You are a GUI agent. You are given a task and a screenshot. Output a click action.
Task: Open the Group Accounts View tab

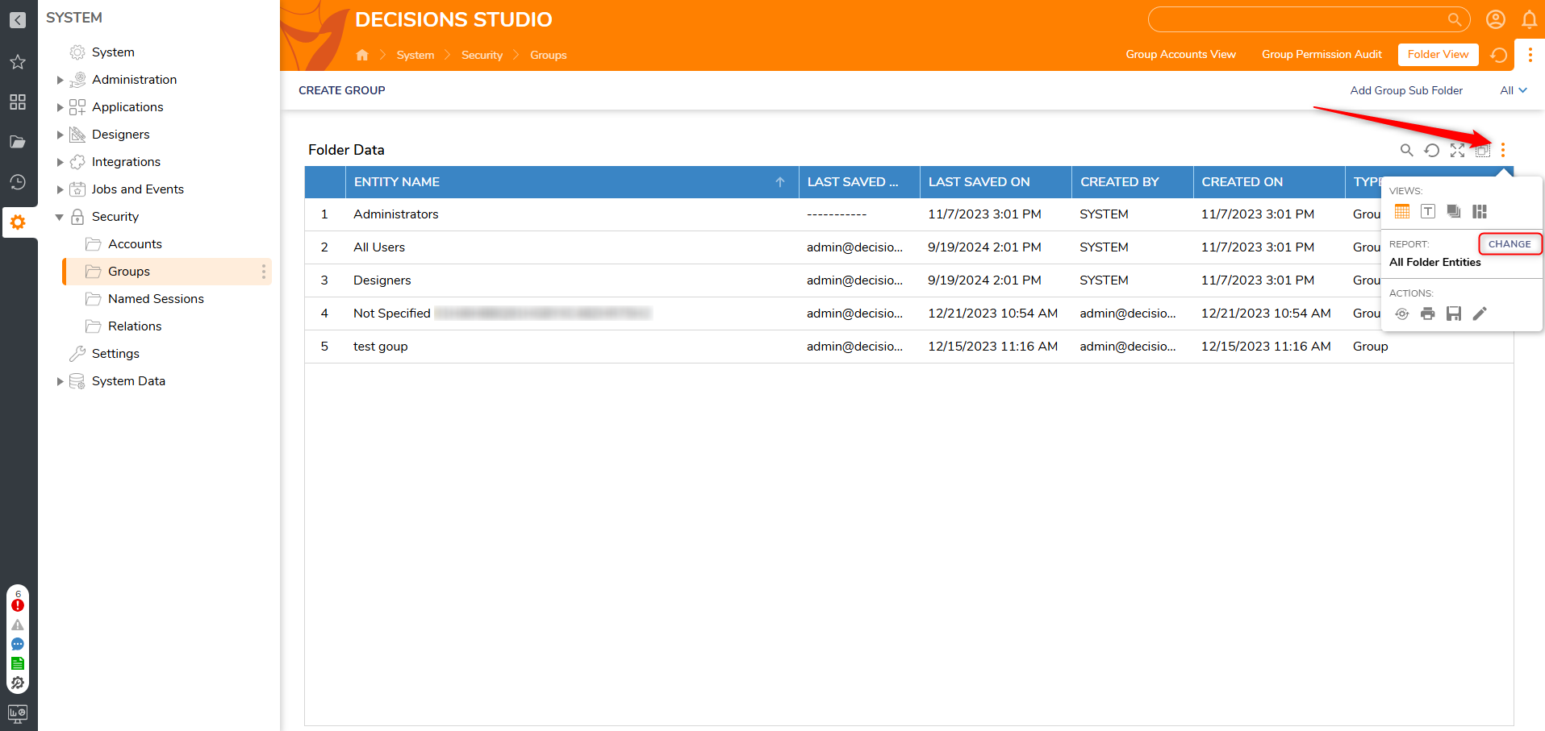(x=1180, y=54)
